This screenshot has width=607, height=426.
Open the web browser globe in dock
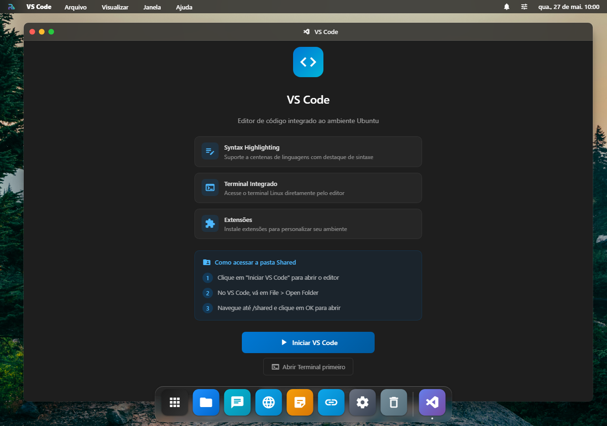268,402
